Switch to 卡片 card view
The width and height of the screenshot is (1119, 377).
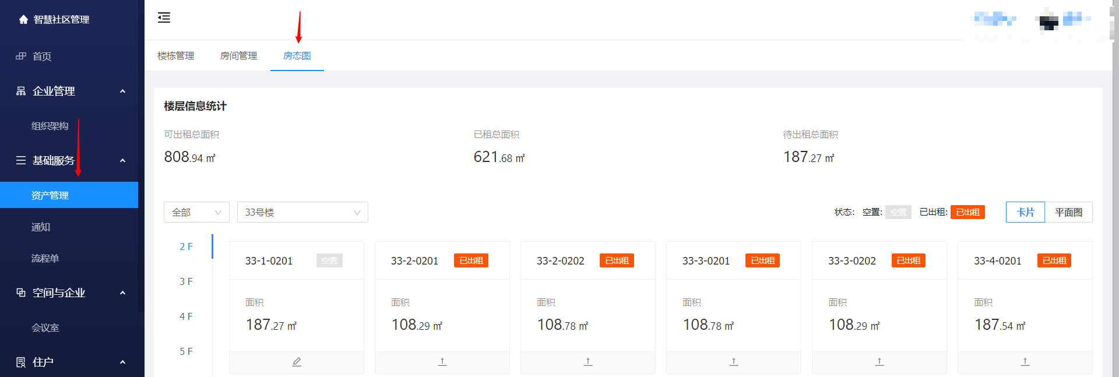point(1025,212)
